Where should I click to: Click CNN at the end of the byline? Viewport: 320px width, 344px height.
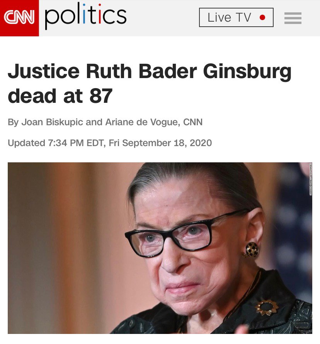193,122
